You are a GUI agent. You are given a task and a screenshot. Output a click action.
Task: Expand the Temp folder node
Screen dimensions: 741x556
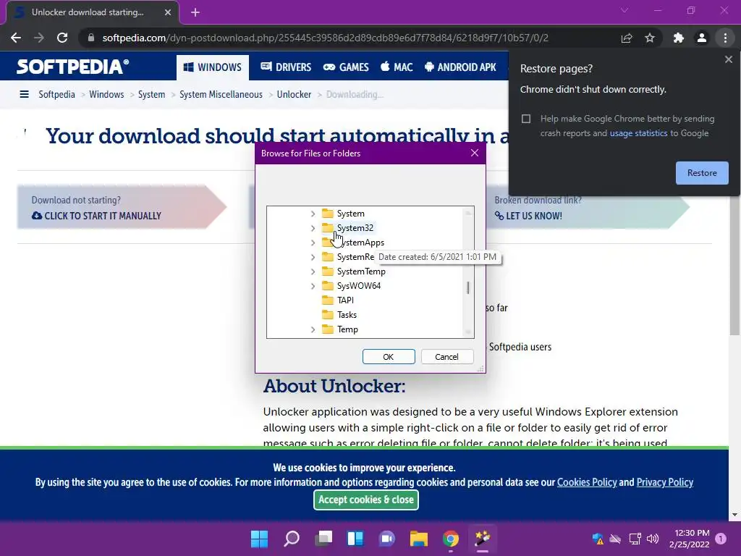[313, 329]
